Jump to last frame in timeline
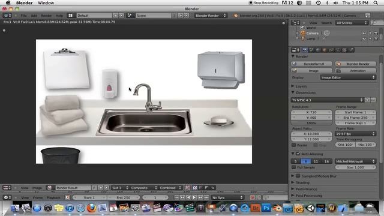Image resolution: width=384 pixels, height=216 pixels. click(206, 197)
